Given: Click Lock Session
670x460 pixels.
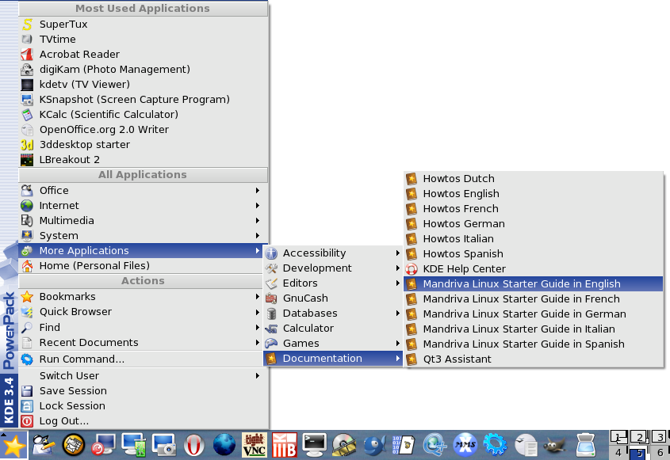Looking at the screenshot, I should [x=144, y=406].
